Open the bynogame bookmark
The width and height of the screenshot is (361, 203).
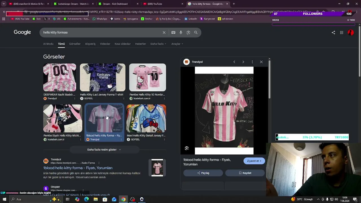click(130, 19)
